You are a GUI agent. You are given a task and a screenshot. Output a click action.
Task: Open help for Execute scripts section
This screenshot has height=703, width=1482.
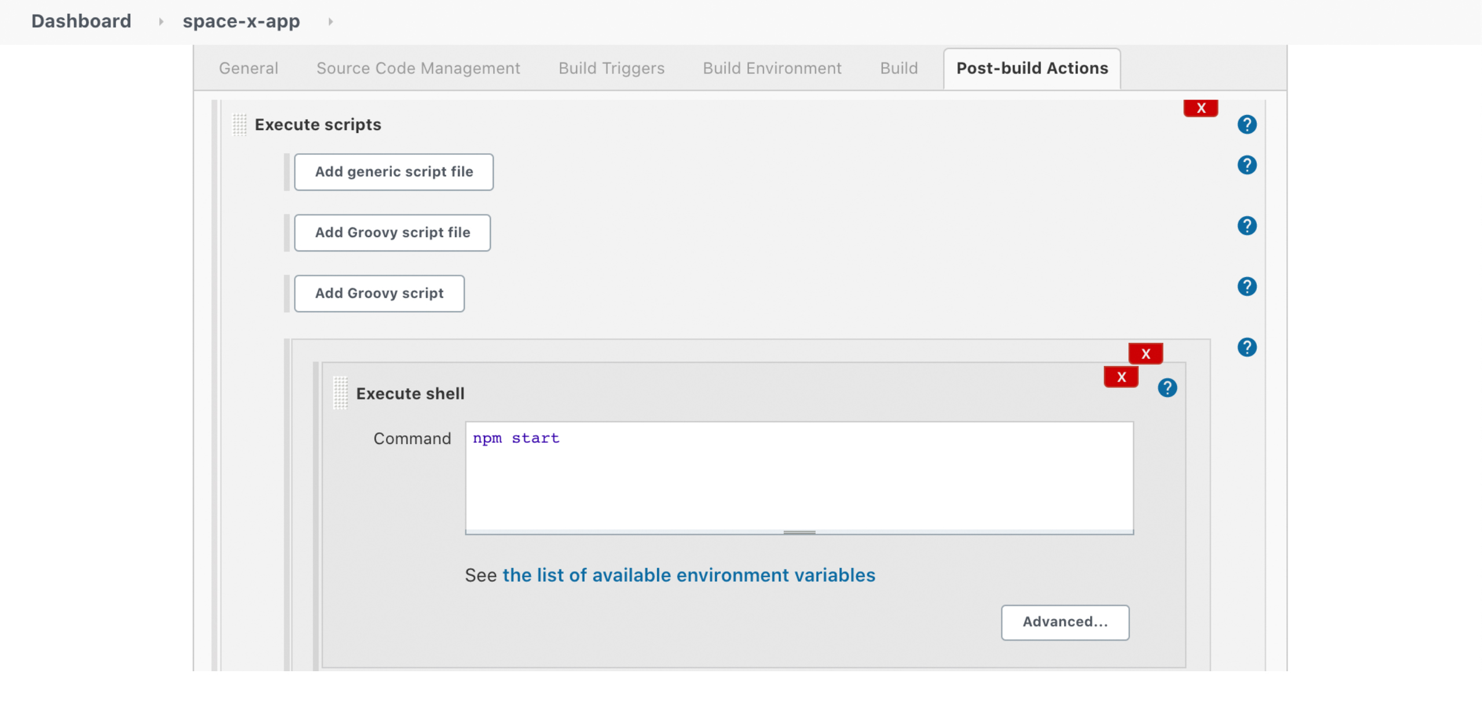coord(1246,124)
